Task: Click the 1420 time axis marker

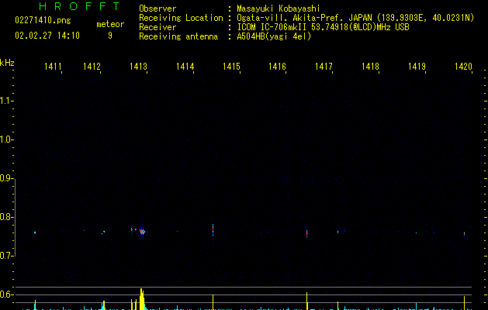Action: pos(463,67)
